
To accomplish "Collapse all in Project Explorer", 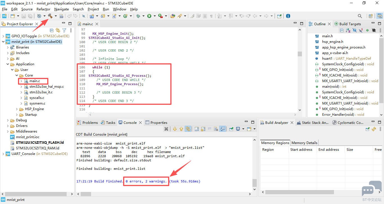I will [52, 30].
